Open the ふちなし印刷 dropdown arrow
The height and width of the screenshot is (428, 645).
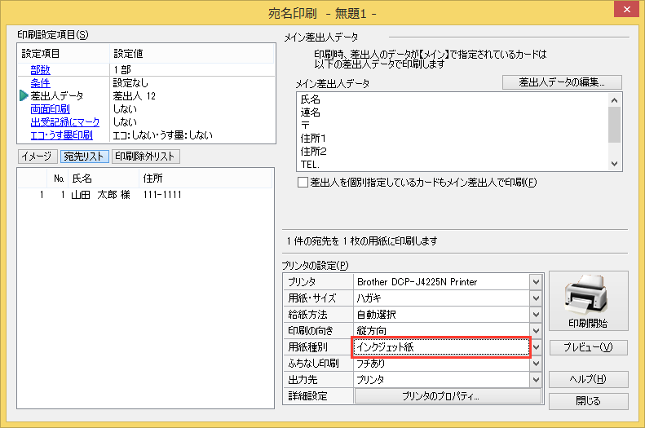[x=536, y=364]
